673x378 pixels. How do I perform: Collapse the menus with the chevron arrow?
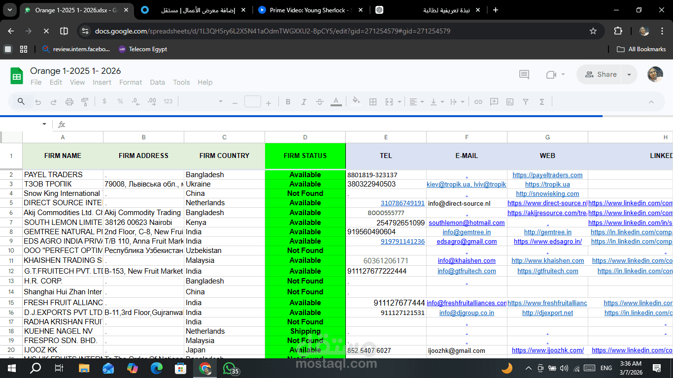tap(651, 102)
